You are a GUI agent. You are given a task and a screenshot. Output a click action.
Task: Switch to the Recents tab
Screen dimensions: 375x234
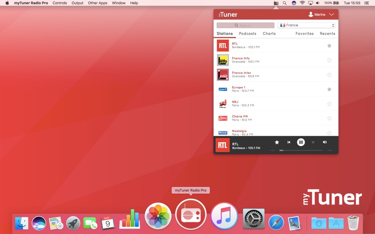coord(327,33)
